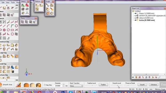Select blue stamp tool in Detail Clay

click(x=12, y=67)
